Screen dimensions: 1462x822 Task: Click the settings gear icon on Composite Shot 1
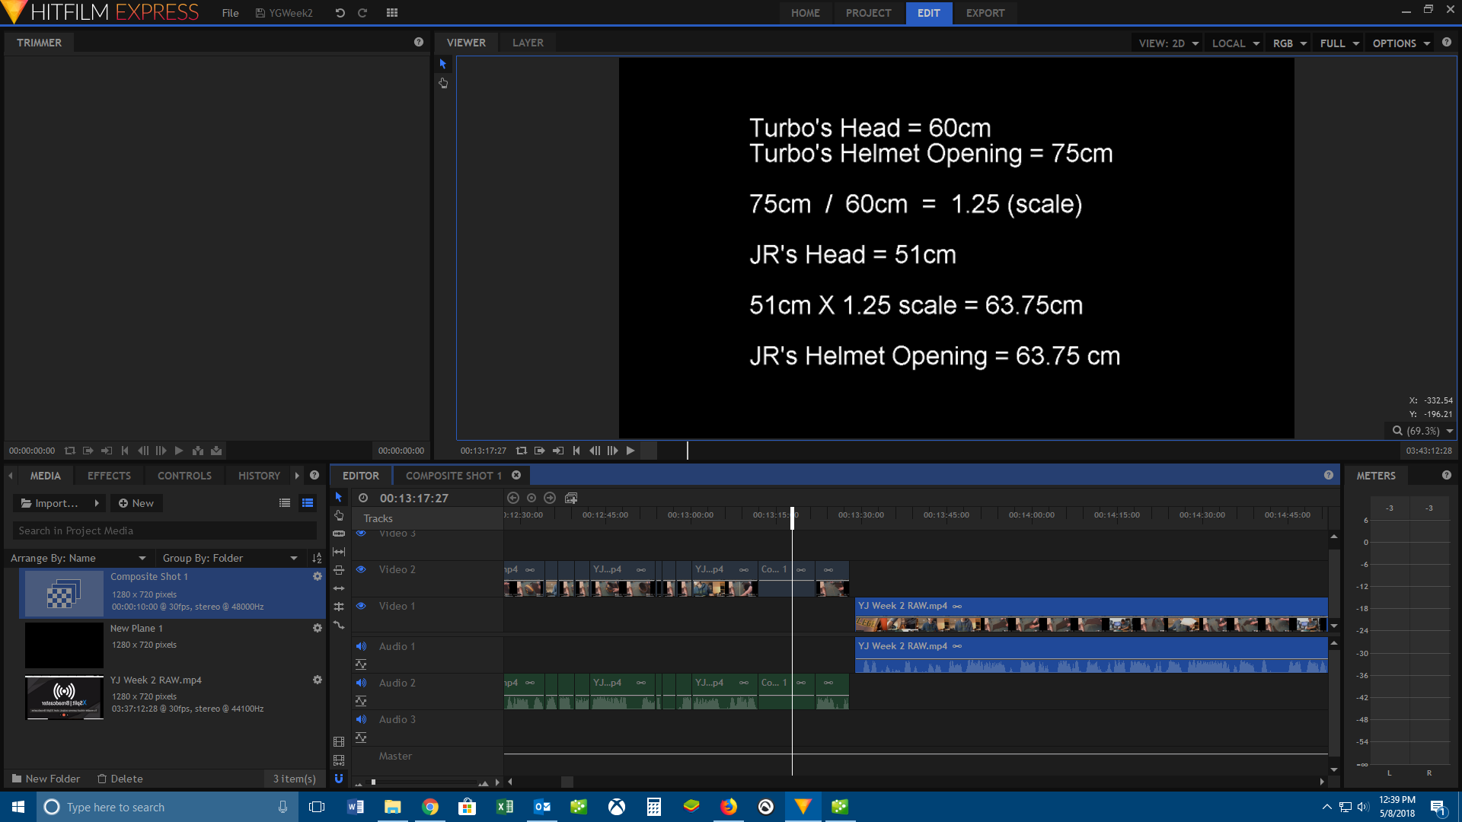click(x=318, y=575)
